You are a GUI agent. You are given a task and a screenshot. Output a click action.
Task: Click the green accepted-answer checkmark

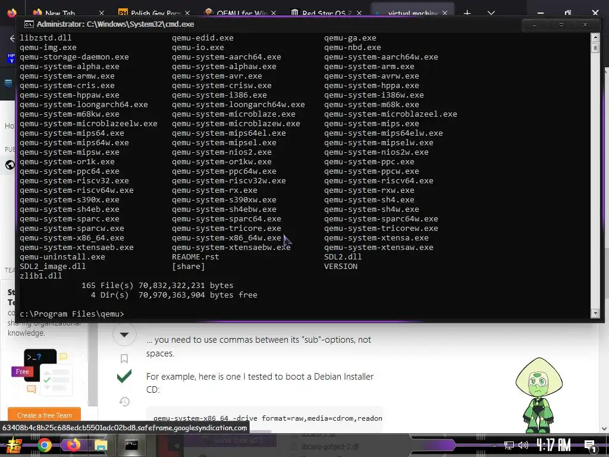pos(124,376)
